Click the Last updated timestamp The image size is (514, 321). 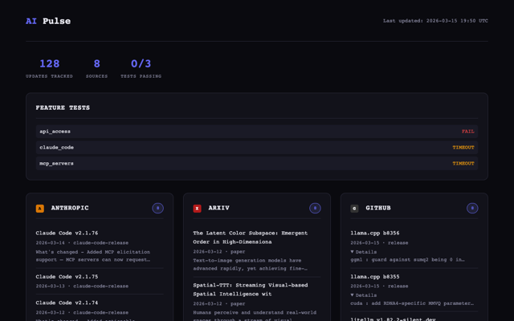(x=435, y=21)
